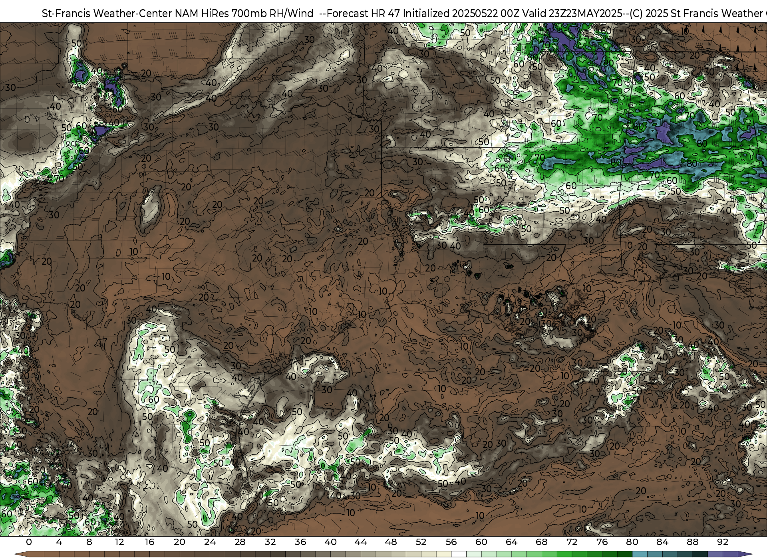Image resolution: width=767 pixels, height=559 pixels.
Task: Click the colorbar tick label "88"
Action: click(x=692, y=542)
